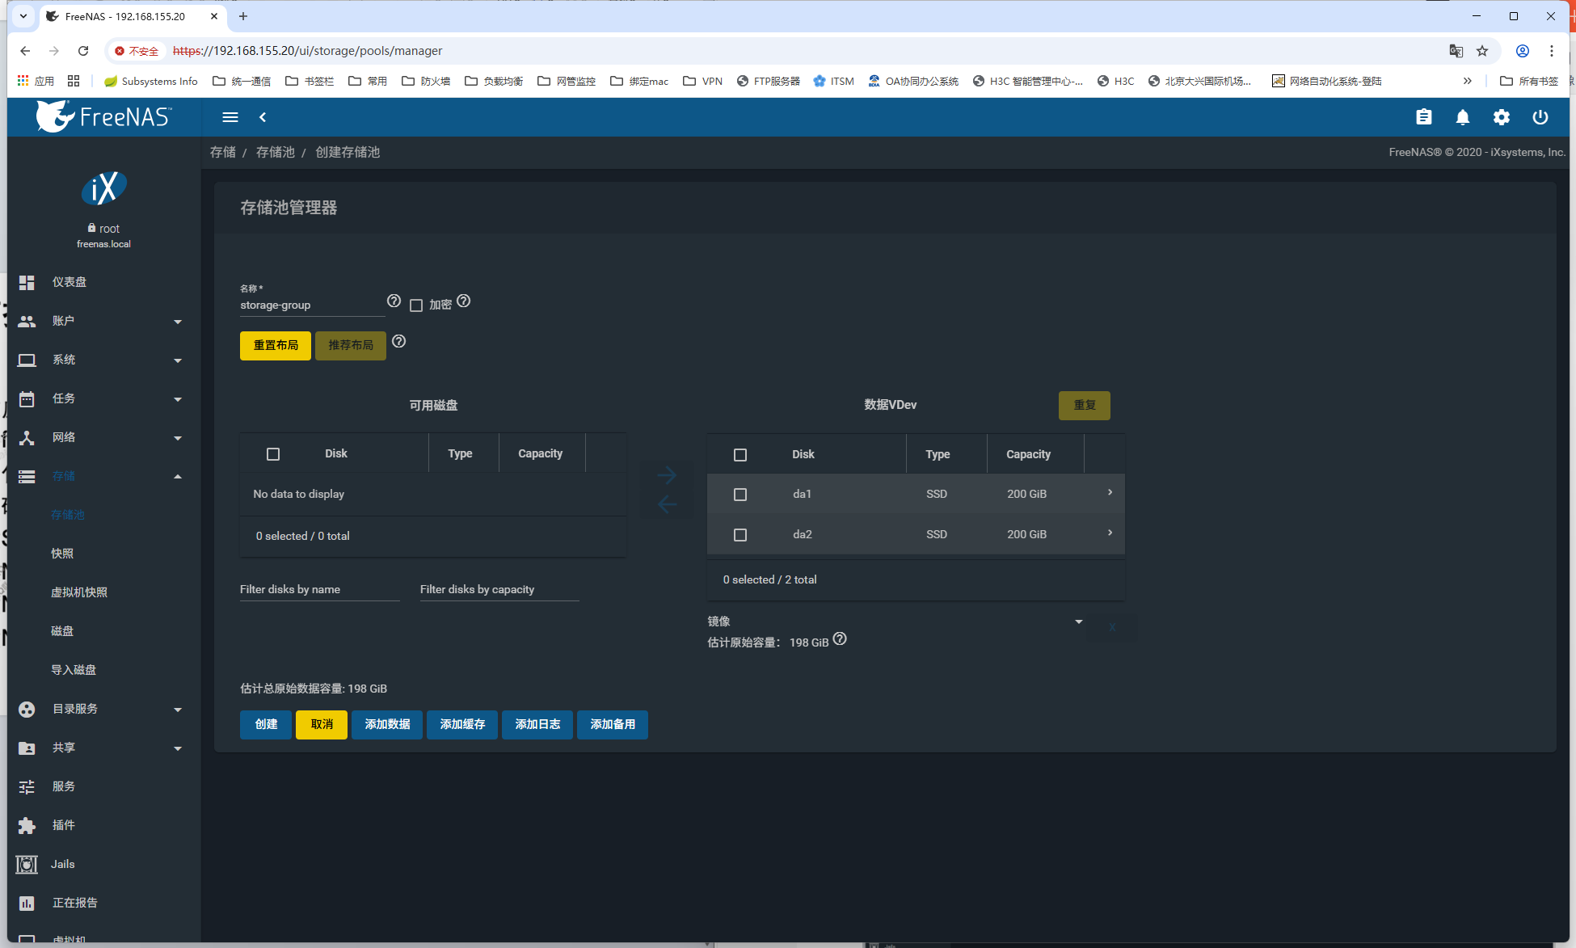The image size is (1576, 948).
Task: Toggle the hamburger sidebar menu
Action: point(230,117)
